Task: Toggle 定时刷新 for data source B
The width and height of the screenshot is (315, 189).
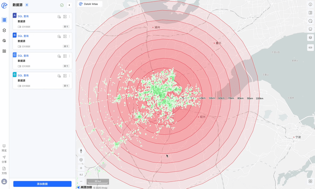Action: 19,46
